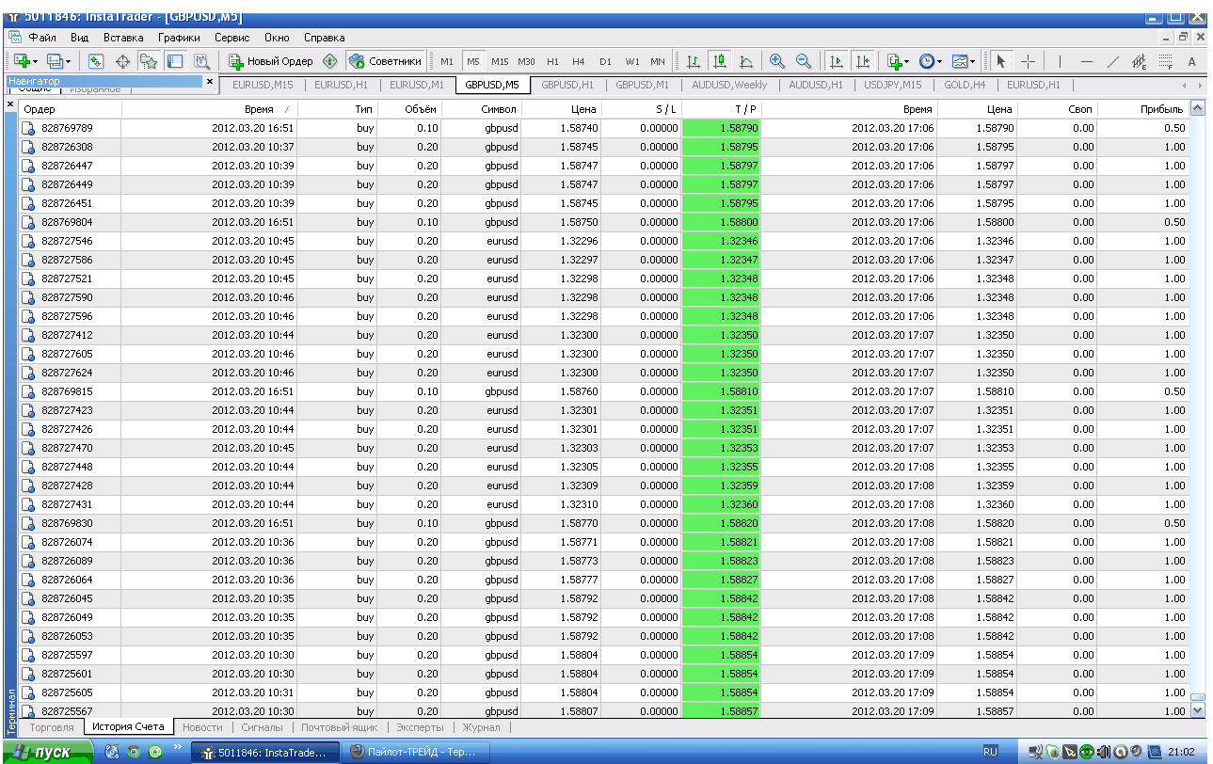Select the horizontal line drawing tool
This screenshot has height=764, width=1213.
[x=1087, y=61]
